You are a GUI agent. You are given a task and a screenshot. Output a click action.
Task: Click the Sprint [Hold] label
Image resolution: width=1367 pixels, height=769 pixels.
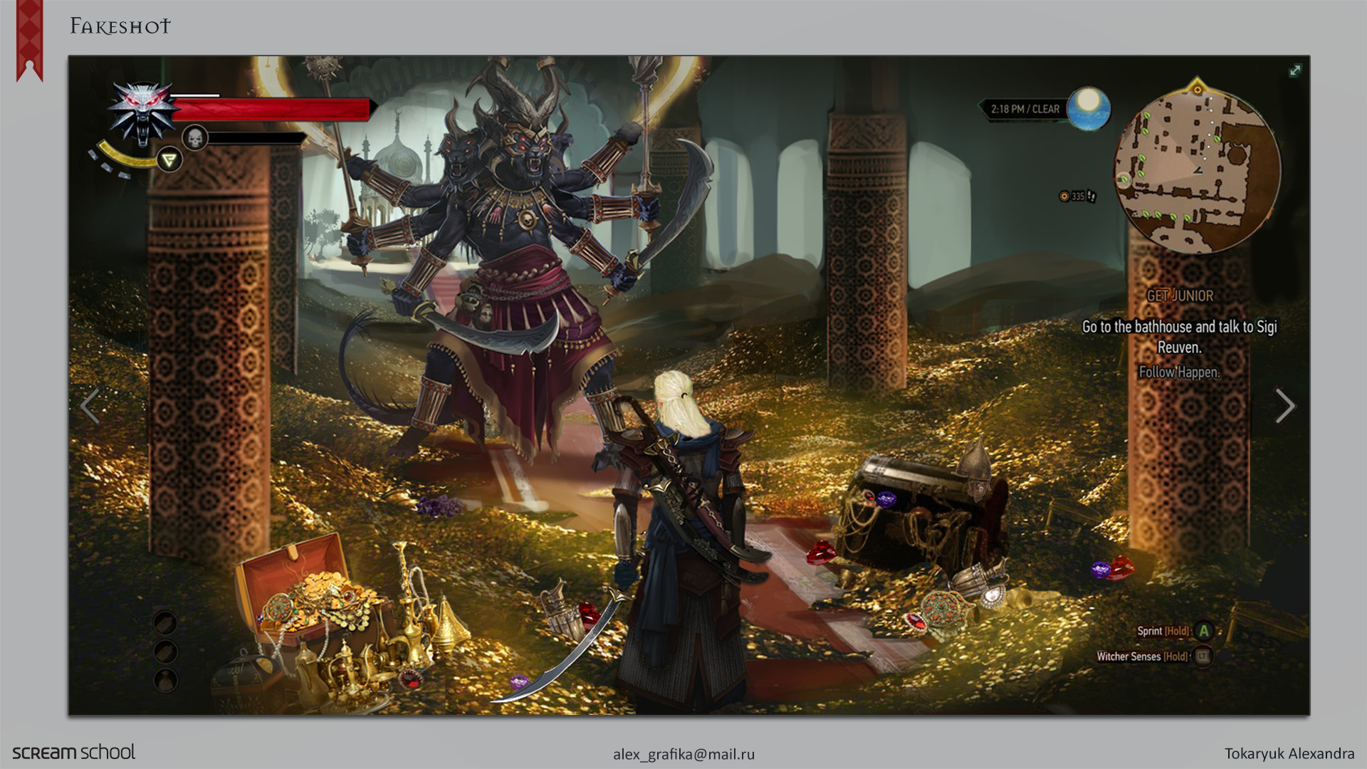pyautogui.click(x=1163, y=631)
